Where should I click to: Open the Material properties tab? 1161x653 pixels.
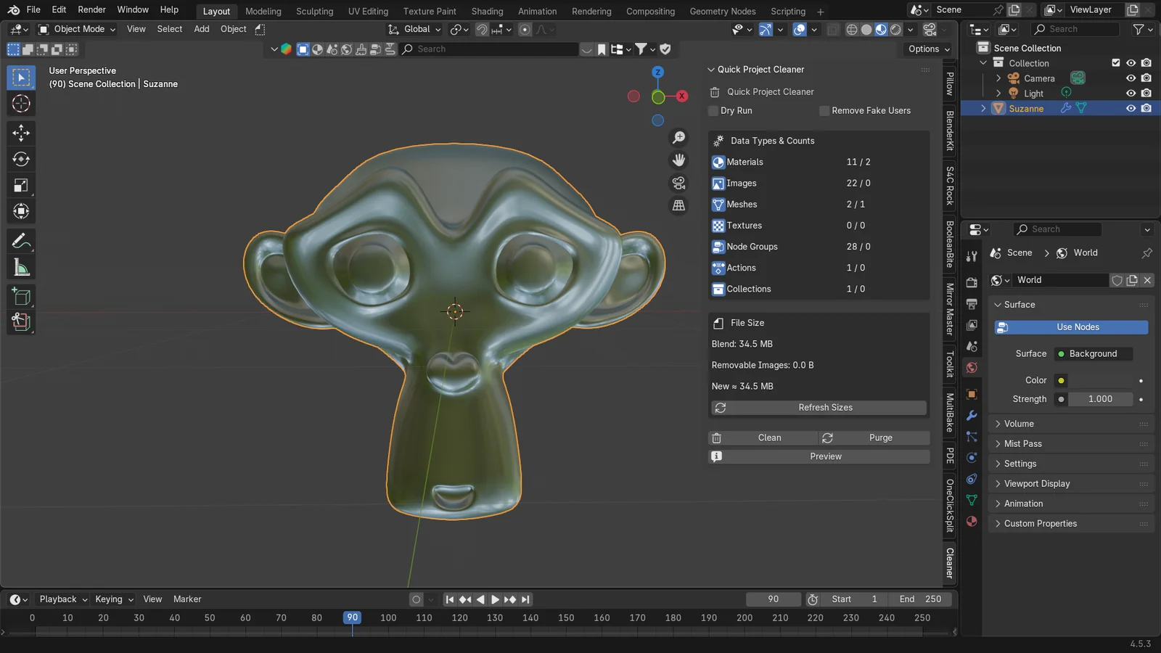click(x=972, y=521)
